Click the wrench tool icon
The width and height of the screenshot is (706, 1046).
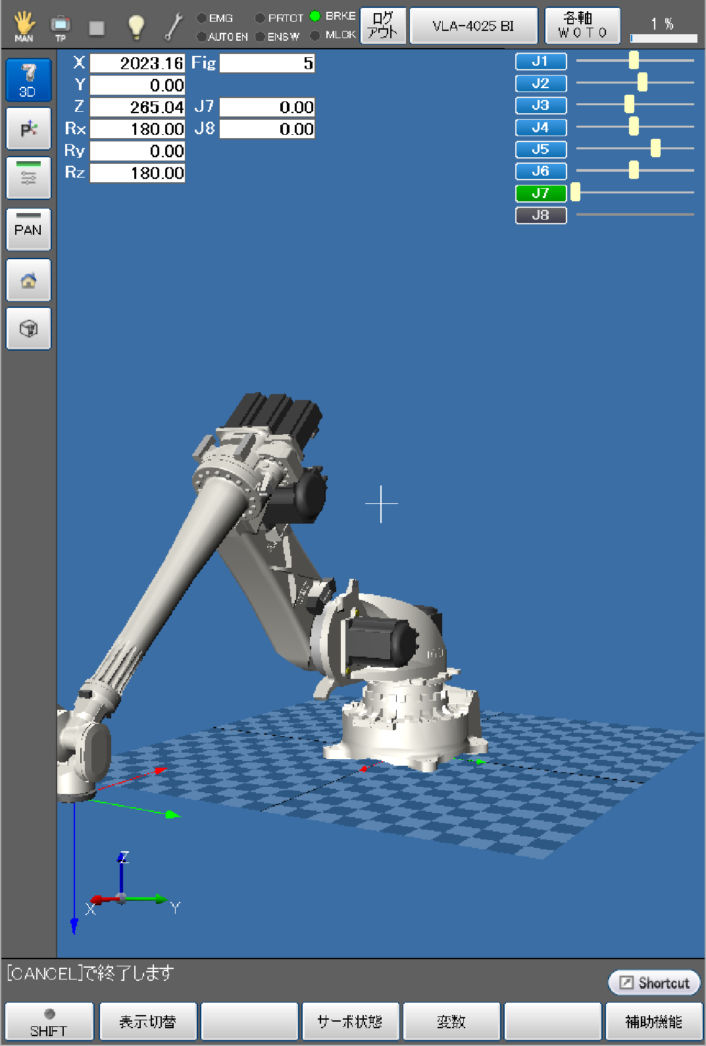[x=174, y=27]
